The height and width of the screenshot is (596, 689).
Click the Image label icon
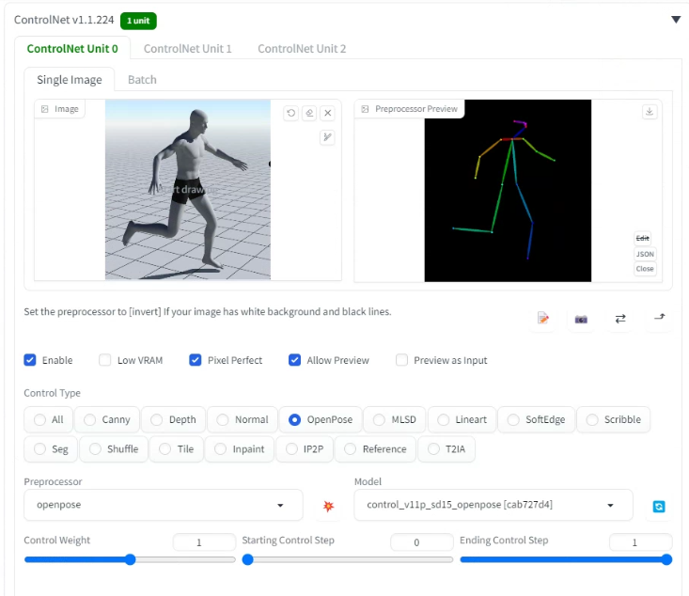coord(45,109)
